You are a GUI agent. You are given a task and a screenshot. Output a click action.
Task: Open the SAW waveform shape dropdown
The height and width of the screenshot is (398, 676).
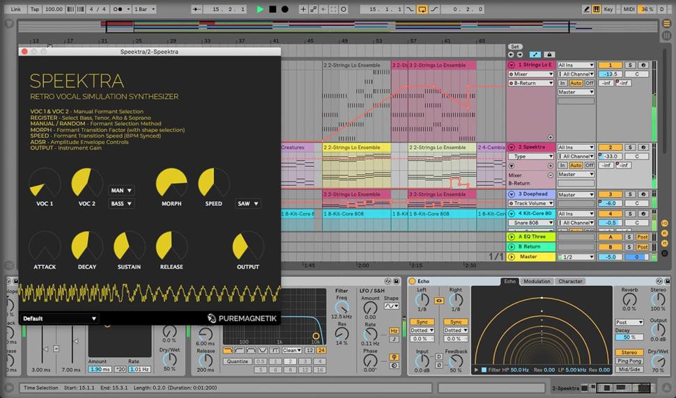pos(247,204)
